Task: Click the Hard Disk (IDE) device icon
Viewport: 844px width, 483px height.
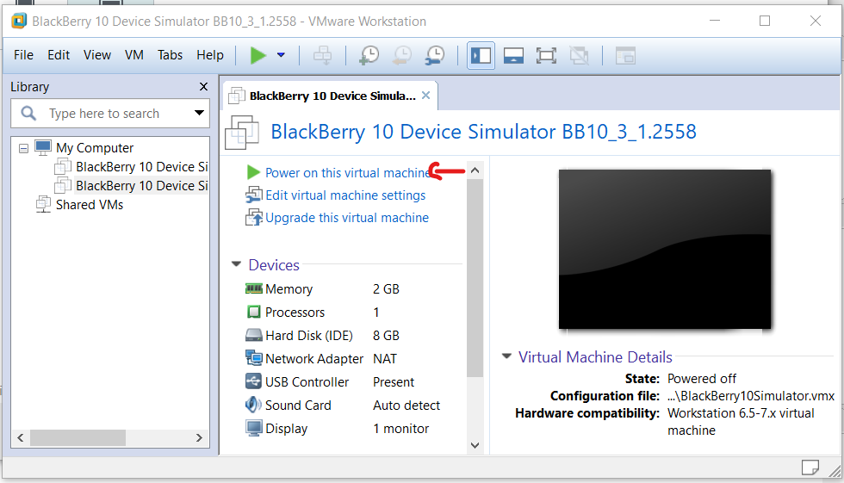Action: (253, 335)
